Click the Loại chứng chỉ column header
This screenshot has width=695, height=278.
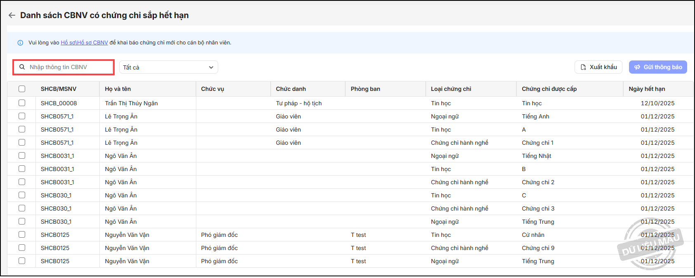[x=451, y=89]
